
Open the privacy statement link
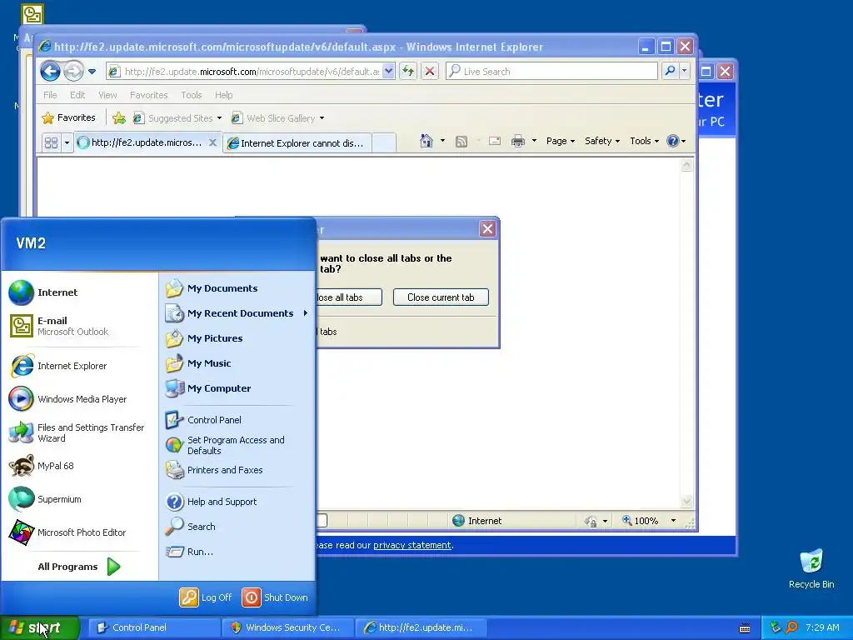(x=412, y=545)
